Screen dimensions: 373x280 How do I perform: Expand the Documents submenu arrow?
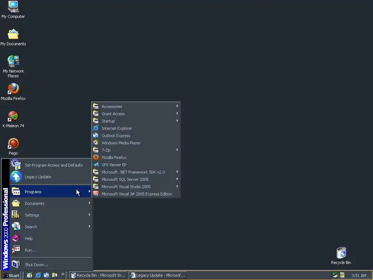coord(90,203)
